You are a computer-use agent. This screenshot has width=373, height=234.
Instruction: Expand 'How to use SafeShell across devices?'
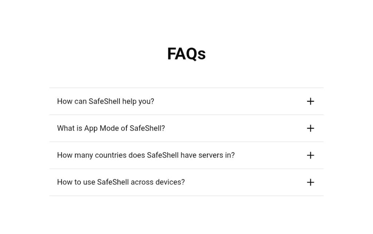pos(121,182)
